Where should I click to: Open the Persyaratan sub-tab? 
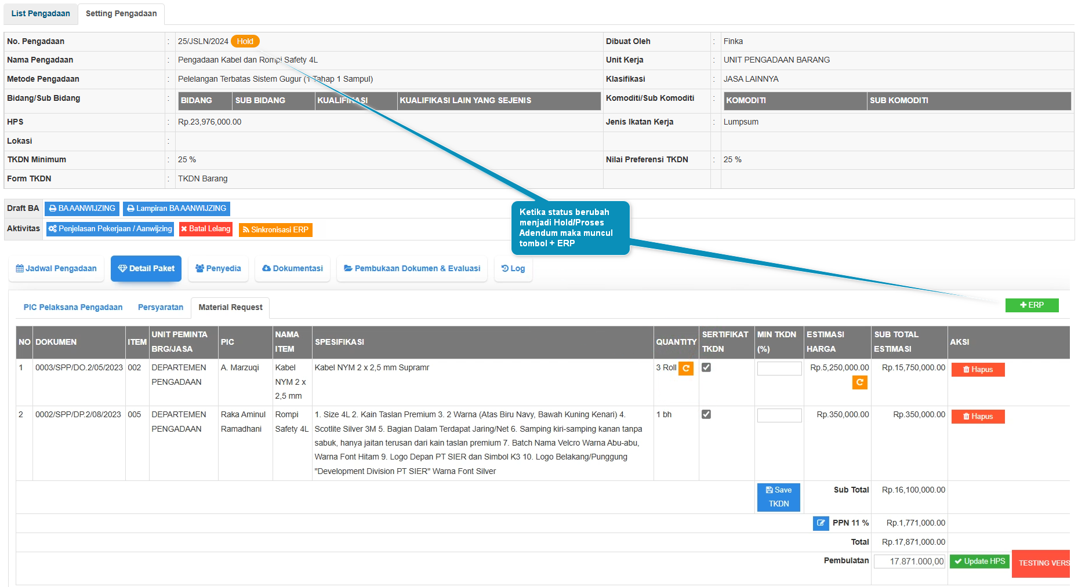point(160,308)
